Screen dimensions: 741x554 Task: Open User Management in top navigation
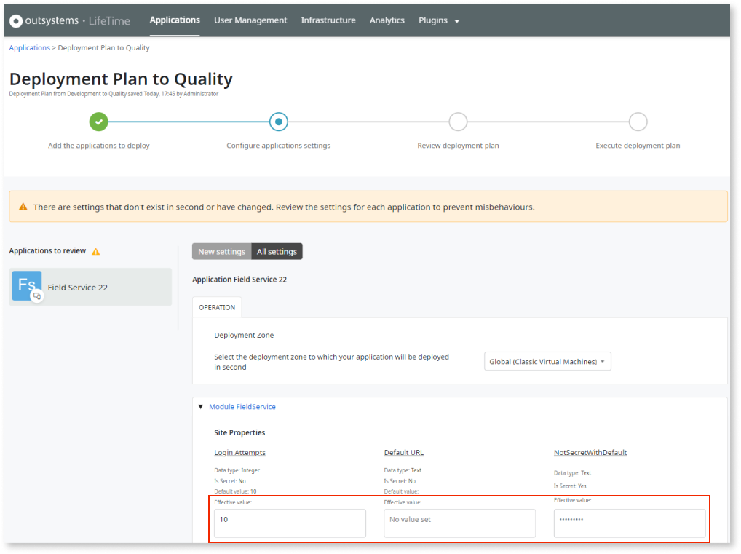250,20
